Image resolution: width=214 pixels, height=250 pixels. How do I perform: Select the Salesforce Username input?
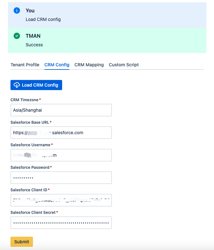pyautogui.click(x=61, y=155)
